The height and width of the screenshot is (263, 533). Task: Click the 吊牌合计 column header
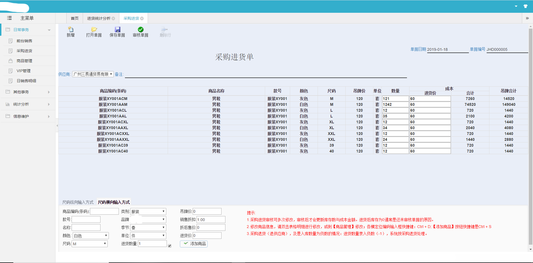pyautogui.click(x=509, y=91)
